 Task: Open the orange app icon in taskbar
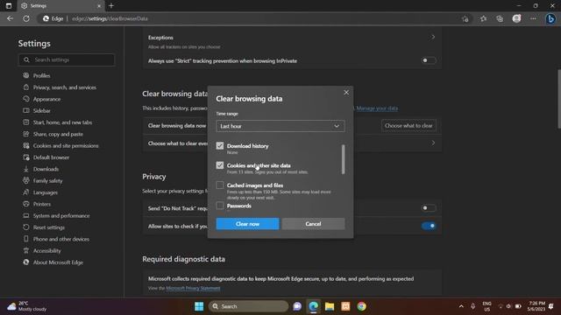click(x=345, y=306)
